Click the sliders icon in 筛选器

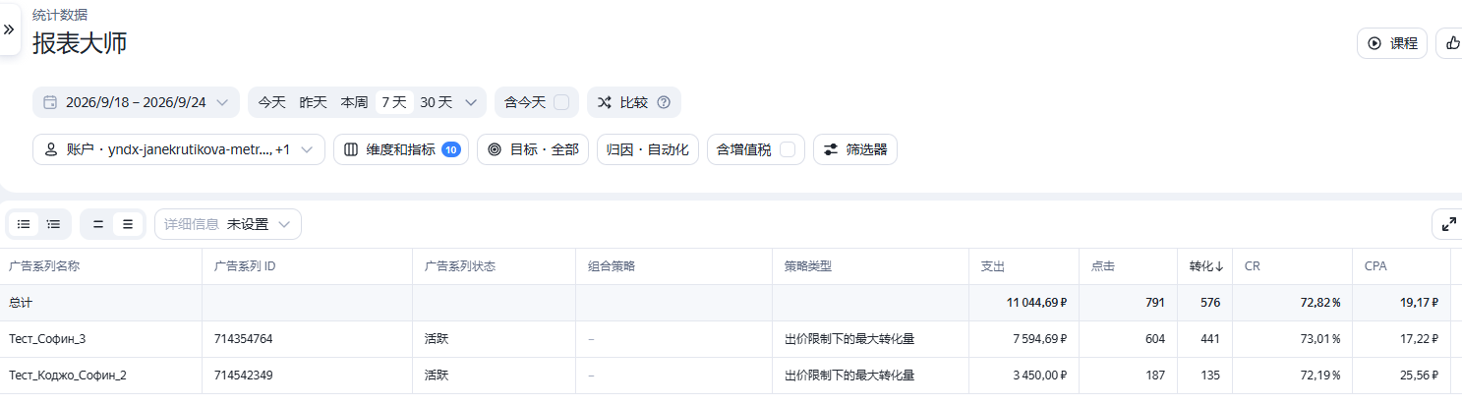[831, 149]
